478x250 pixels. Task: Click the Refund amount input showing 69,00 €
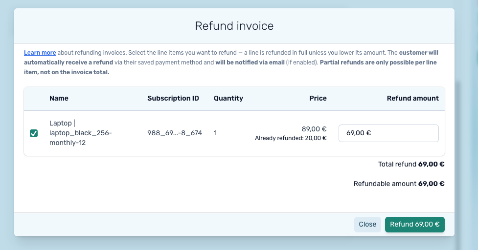click(388, 133)
